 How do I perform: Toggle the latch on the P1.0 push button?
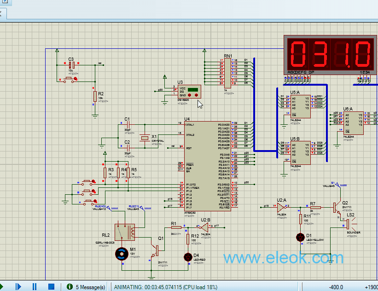pos(93,181)
